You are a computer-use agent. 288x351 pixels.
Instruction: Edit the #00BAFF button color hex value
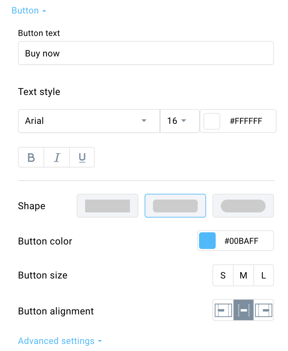coord(241,241)
